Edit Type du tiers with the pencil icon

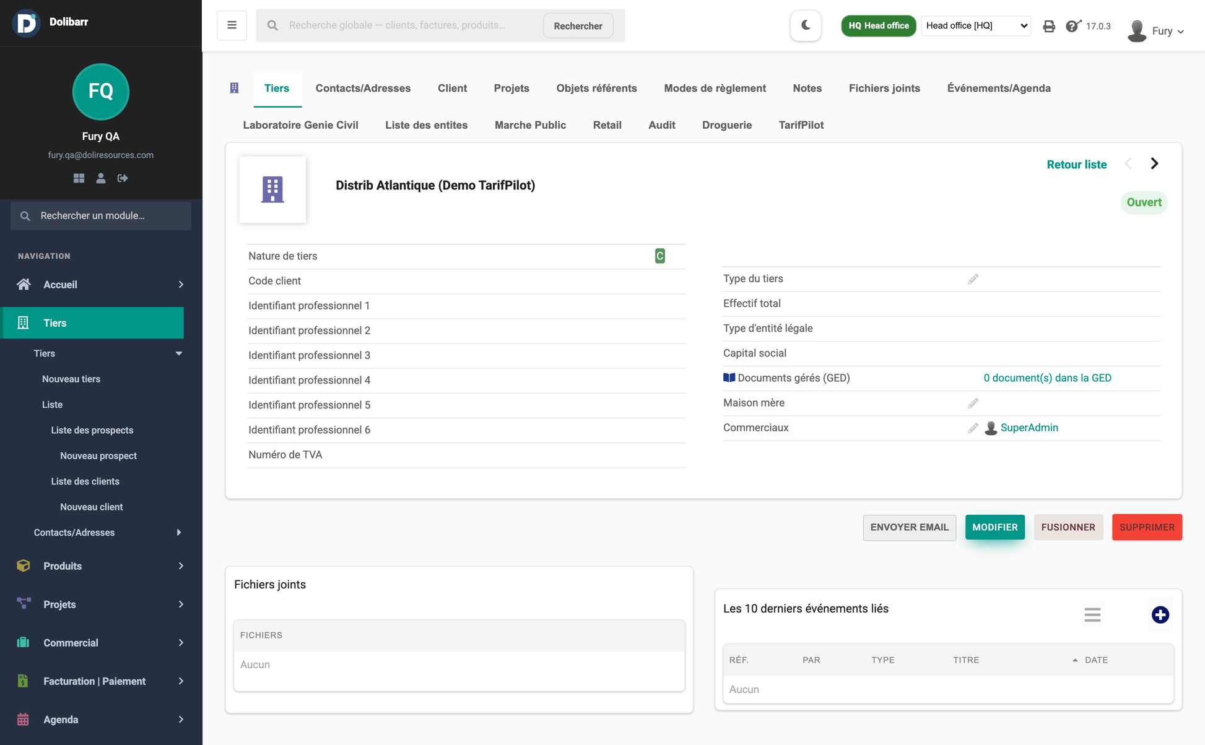(x=973, y=279)
